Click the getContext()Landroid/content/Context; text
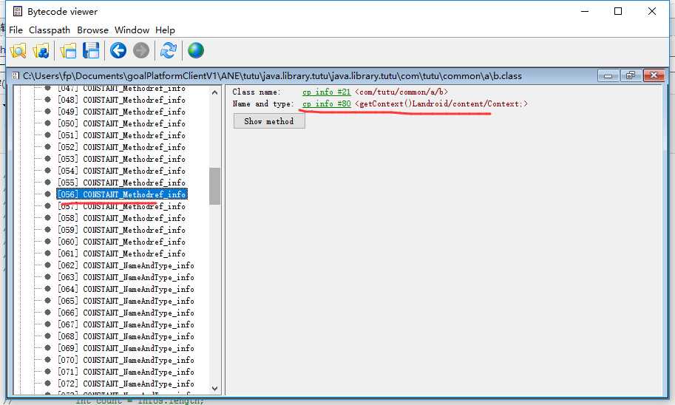Screen dimensions: 675x405 click(441, 103)
